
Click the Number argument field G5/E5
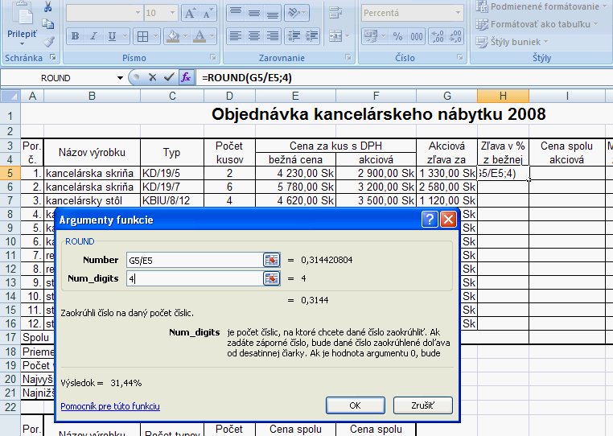(195, 260)
